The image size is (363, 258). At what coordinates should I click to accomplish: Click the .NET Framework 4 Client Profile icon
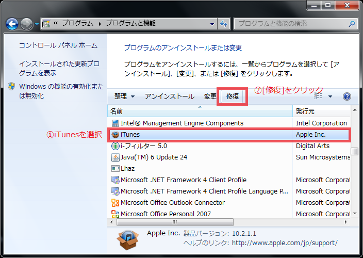tap(115, 180)
